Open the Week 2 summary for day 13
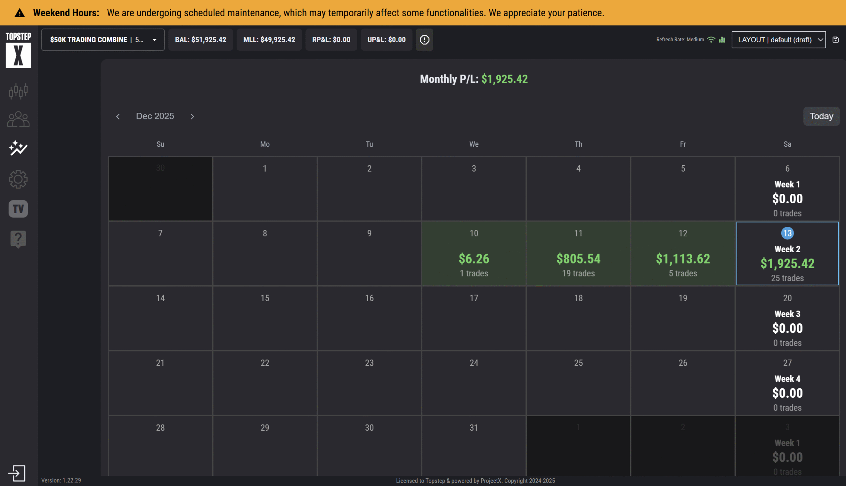 (787, 254)
